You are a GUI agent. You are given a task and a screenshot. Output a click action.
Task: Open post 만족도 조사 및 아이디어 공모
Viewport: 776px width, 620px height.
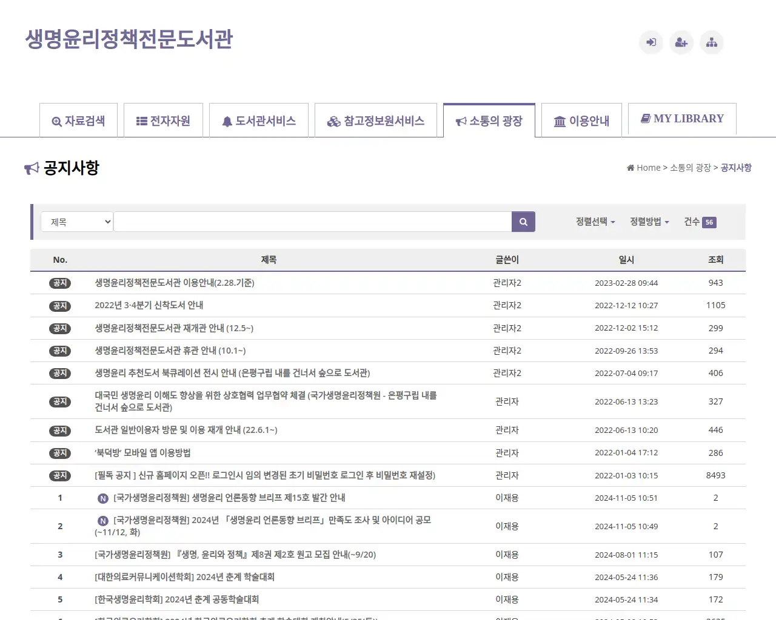click(x=263, y=526)
